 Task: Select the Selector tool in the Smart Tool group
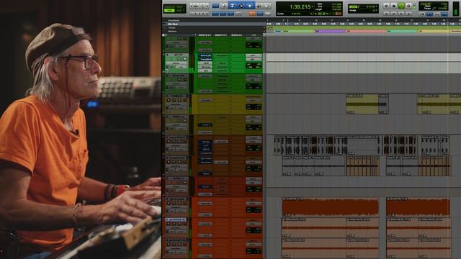click(x=241, y=6)
